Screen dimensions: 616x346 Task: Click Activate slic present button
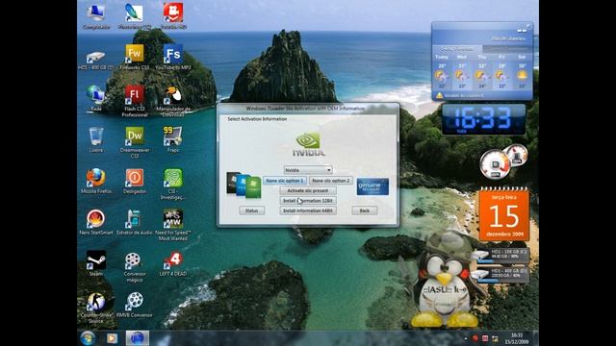(x=308, y=190)
